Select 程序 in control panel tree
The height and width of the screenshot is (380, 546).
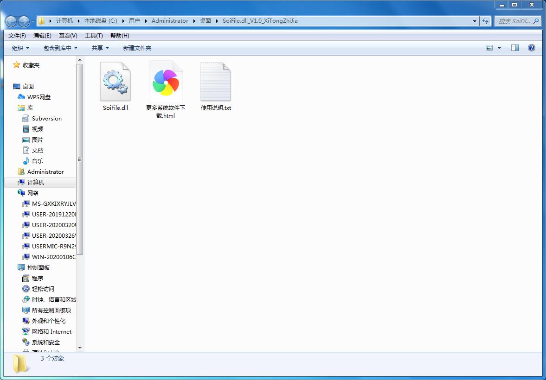(x=38, y=279)
